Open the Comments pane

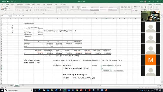click(158, 4)
